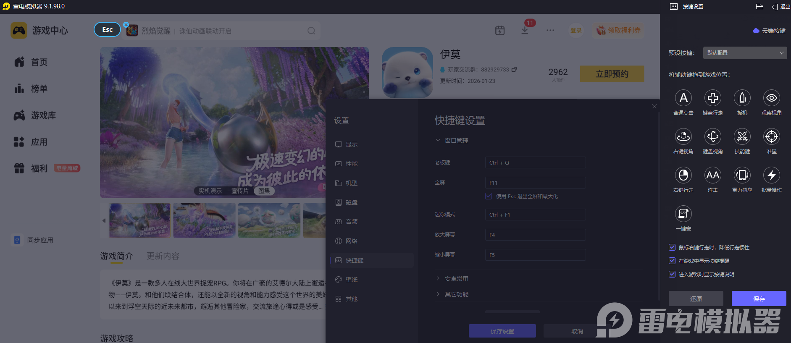Open the download manager icon
Screen dimensions: 791x343
point(525,31)
